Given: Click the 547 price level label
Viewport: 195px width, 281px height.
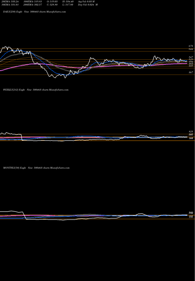Looking at the screenshot, I should [191, 57].
